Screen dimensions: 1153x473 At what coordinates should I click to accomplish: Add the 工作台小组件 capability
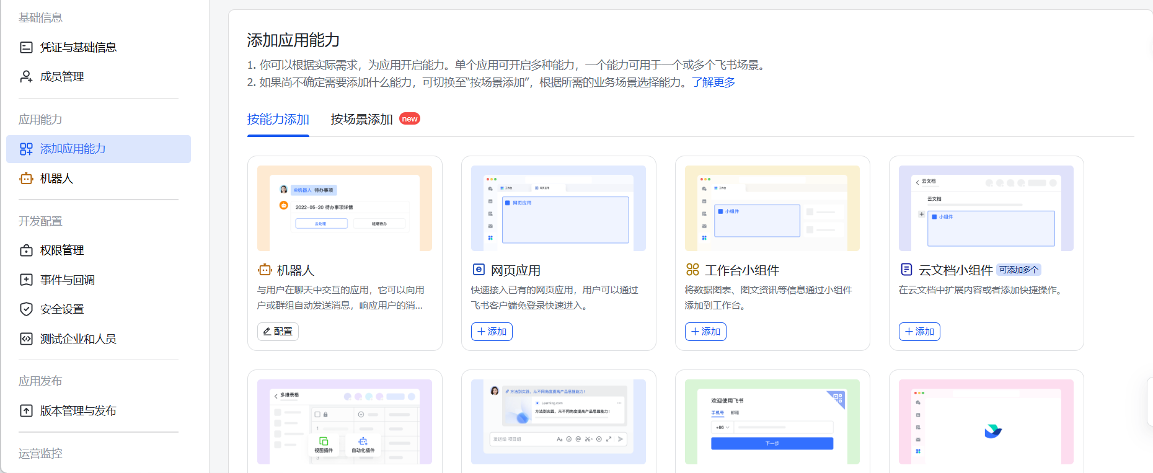pos(705,332)
